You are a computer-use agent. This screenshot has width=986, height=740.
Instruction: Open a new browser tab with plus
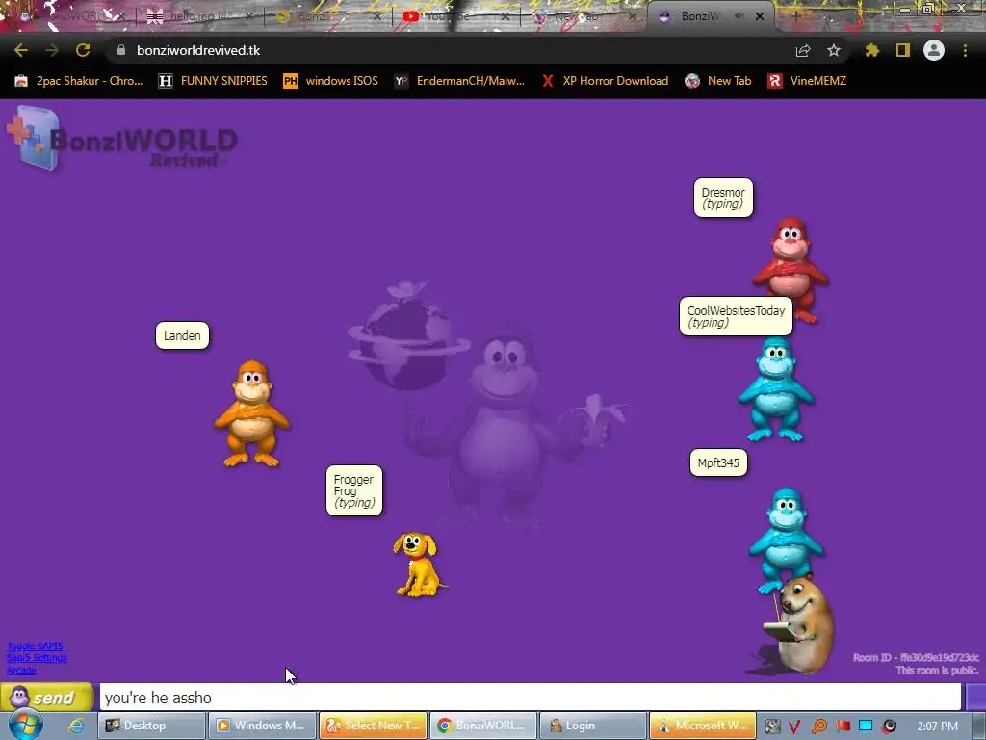(x=794, y=16)
